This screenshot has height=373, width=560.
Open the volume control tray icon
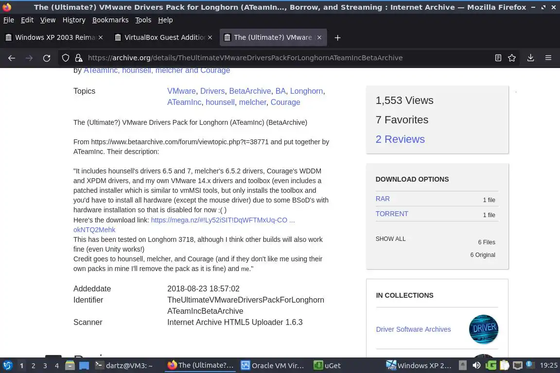[476, 365]
